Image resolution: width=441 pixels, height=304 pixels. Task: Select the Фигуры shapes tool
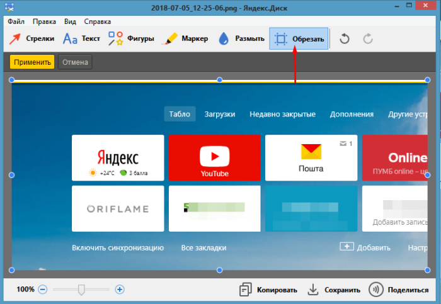point(131,38)
